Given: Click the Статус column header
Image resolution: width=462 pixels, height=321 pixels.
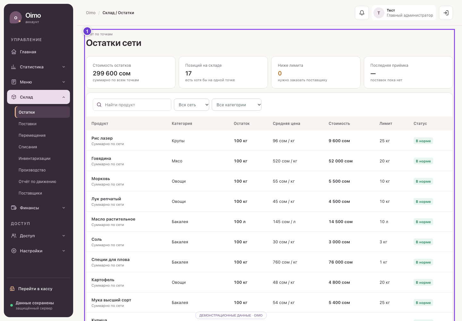Looking at the screenshot, I should click(x=420, y=123).
